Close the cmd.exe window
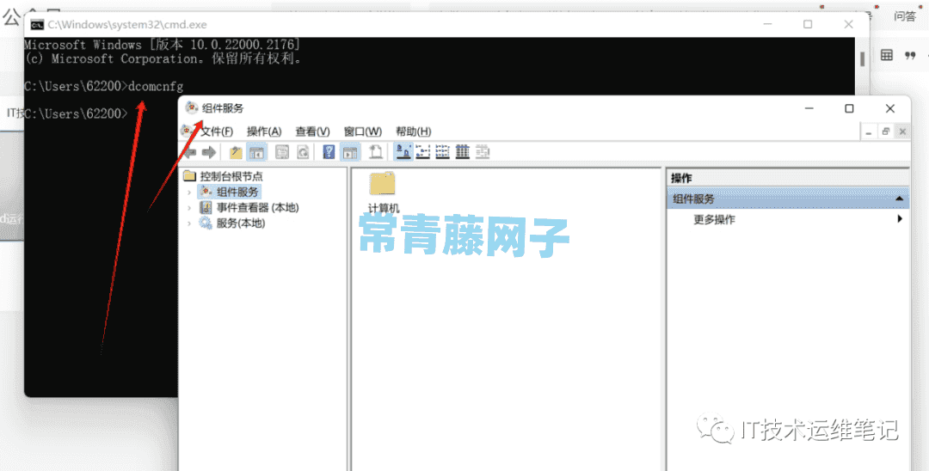The width and height of the screenshot is (929, 471). [x=848, y=24]
